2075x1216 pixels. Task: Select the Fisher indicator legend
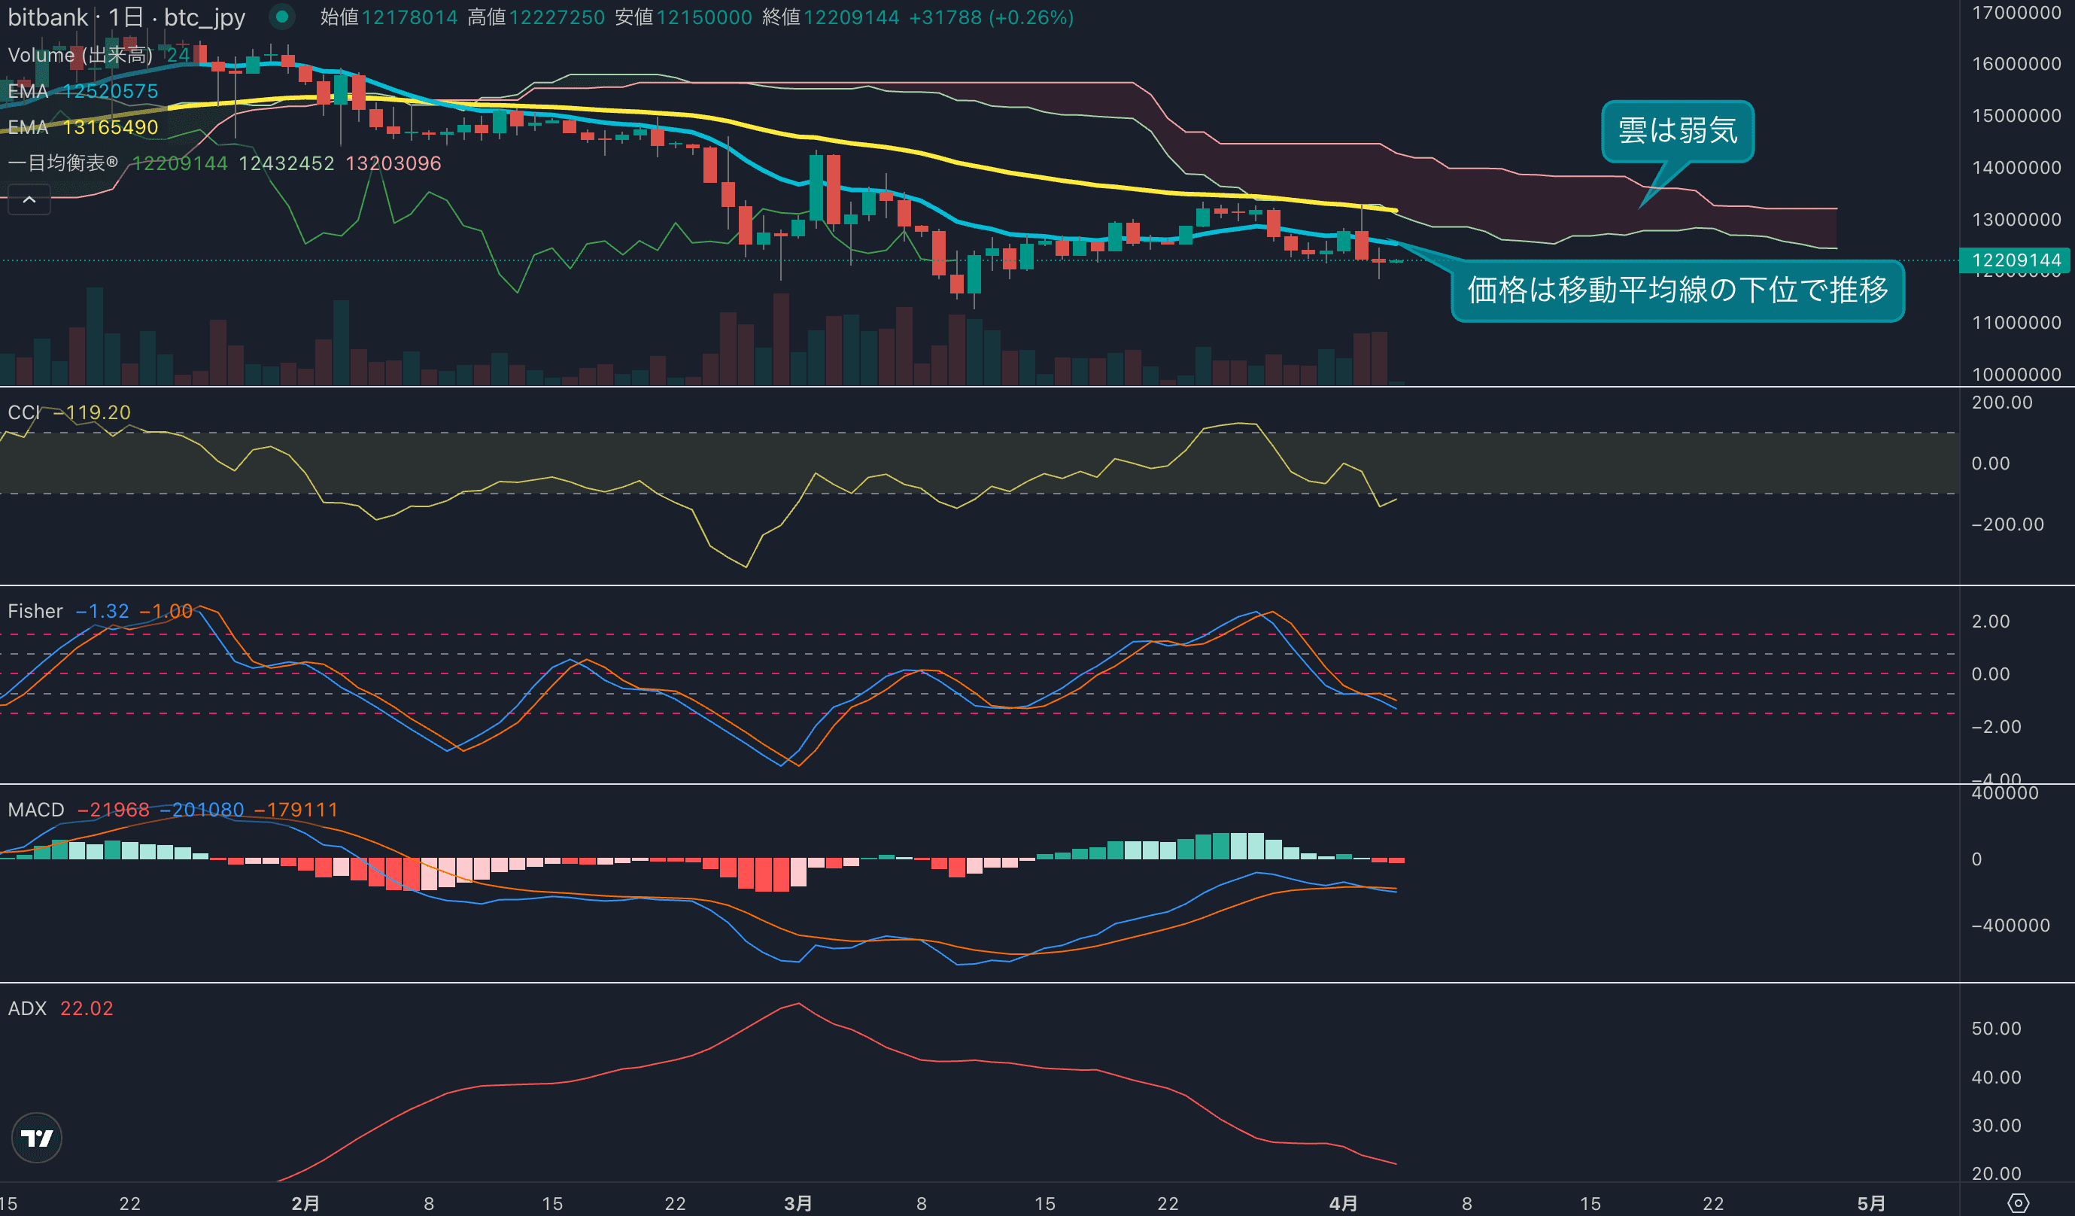click(x=35, y=611)
